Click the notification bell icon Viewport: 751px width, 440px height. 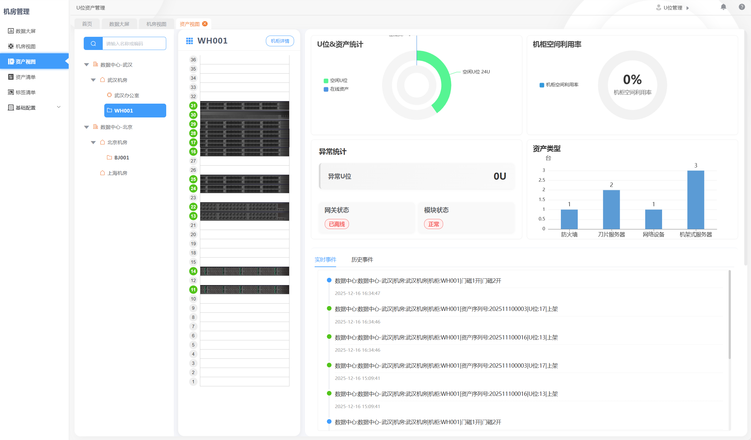723,7
